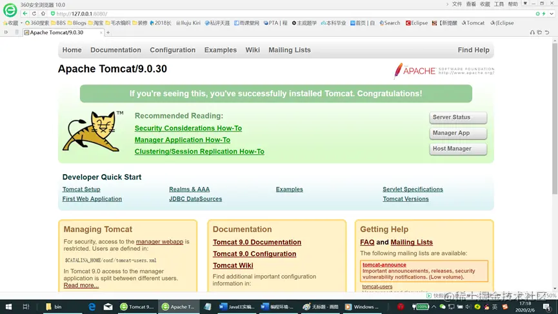The width and height of the screenshot is (558, 314).
Task: Open the Tomcat Wiki link
Action: tap(233, 266)
